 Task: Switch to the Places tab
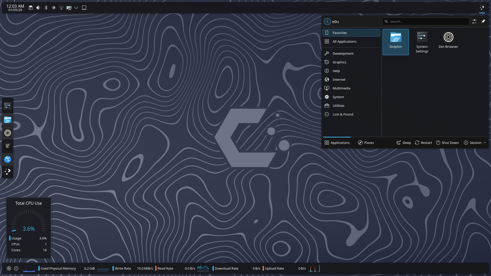(366, 143)
